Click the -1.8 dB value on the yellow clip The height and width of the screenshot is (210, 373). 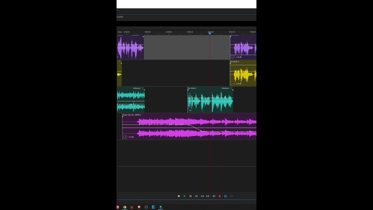click(238, 84)
